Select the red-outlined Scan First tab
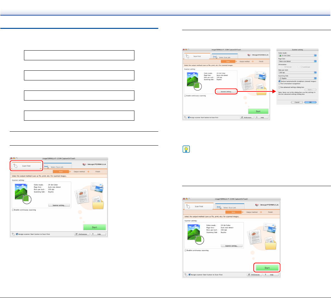The height and width of the screenshot is (298, 331). (x=26, y=165)
